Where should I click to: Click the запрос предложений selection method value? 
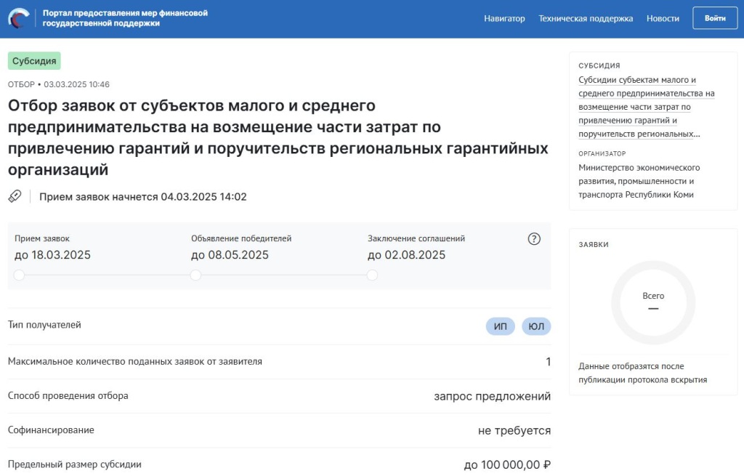coord(492,396)
